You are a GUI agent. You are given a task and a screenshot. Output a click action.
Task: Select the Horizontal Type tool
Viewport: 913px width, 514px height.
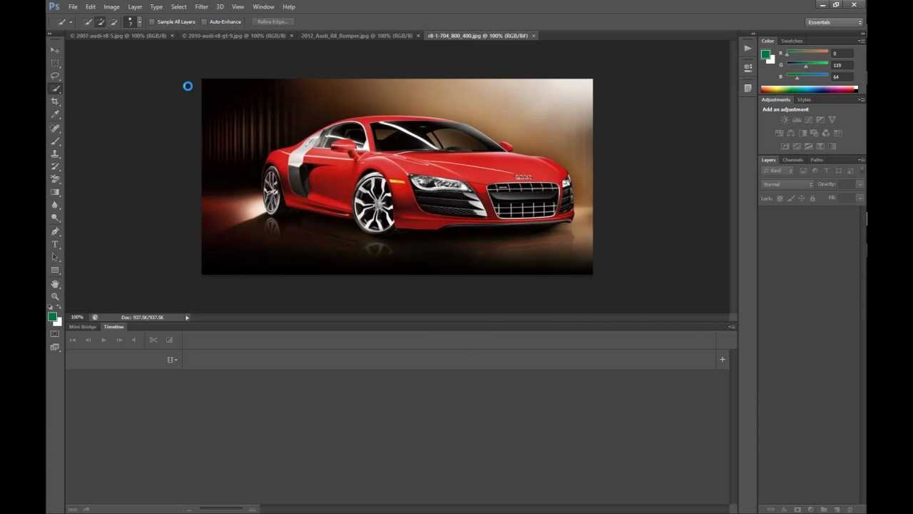pyautogui.click(x=55, y=245)
